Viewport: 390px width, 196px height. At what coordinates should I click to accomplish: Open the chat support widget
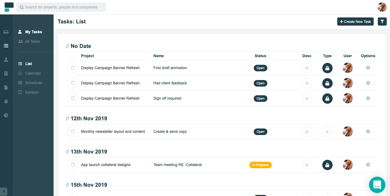pos(377,185)
